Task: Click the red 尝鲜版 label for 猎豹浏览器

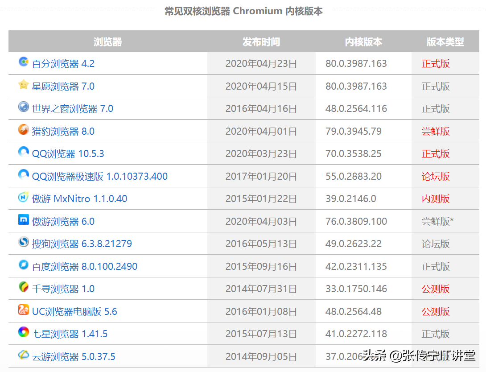Action: point(436,131)
